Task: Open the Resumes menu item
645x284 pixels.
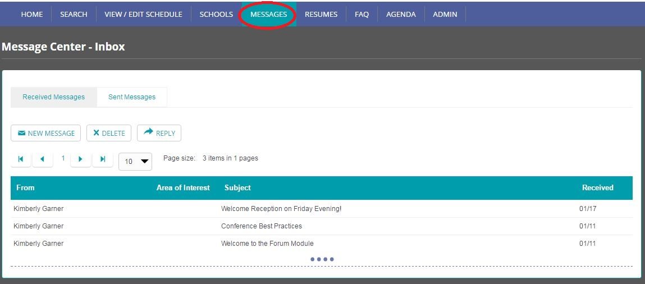Action: point(321,14)
